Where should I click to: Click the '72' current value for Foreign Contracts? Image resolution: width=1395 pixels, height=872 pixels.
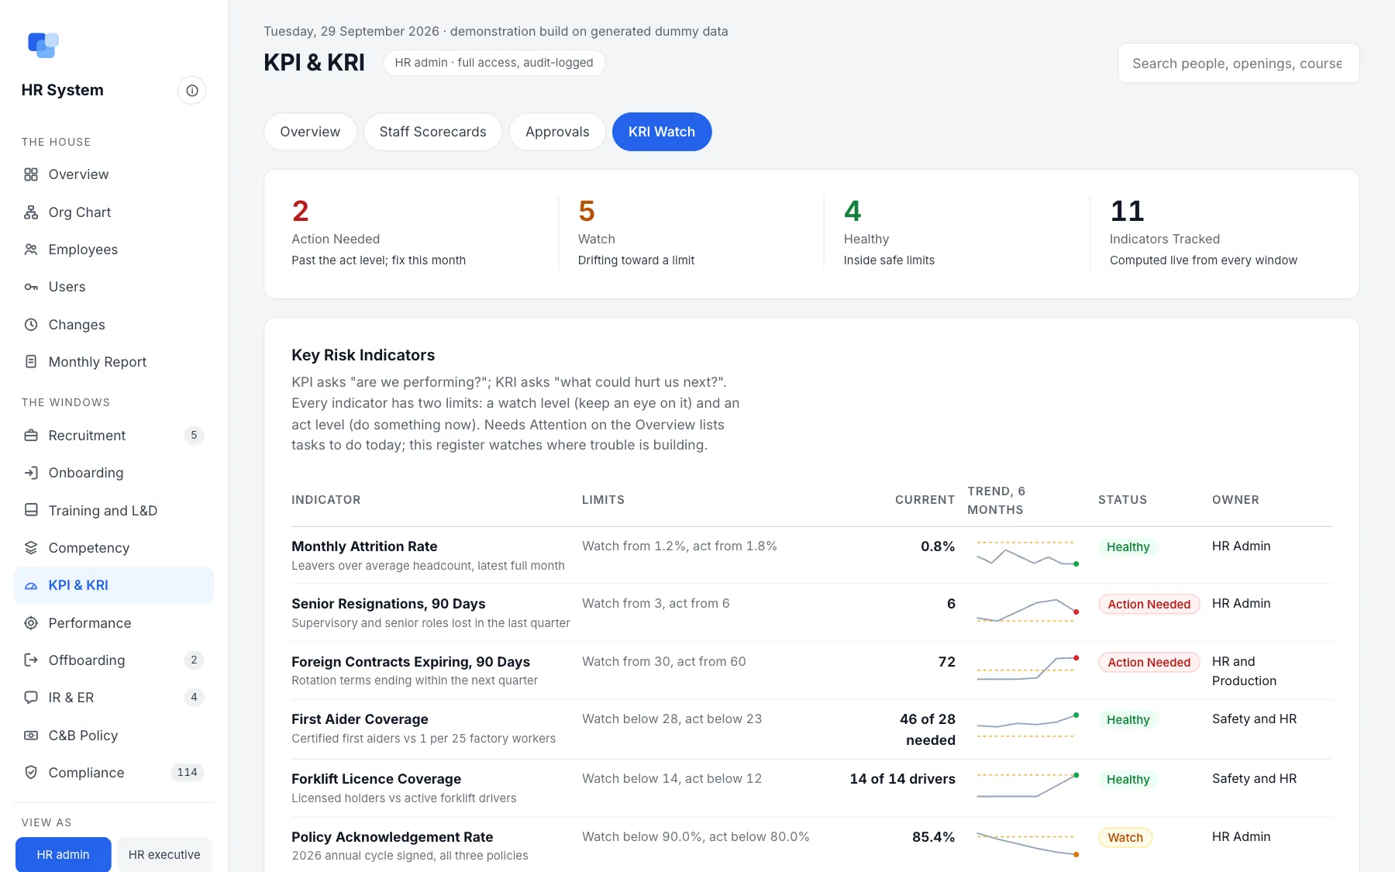click(946, 662)
